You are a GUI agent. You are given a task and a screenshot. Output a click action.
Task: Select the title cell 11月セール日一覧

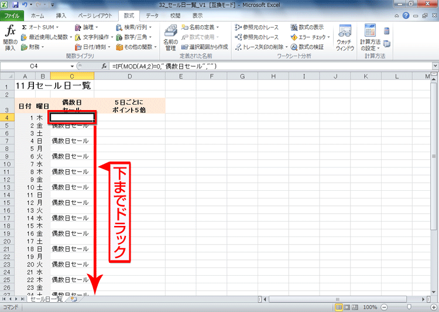53,85
